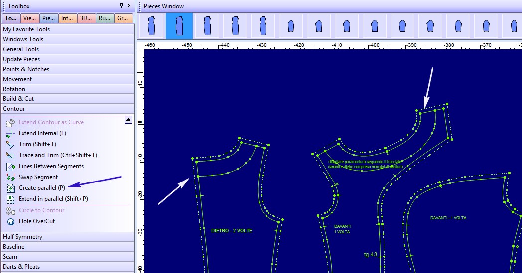Select sixth piece thumbnail in Pieces Window
This screenshot has width=522, height=273.
pyautogui.click(x=291, y=26)
